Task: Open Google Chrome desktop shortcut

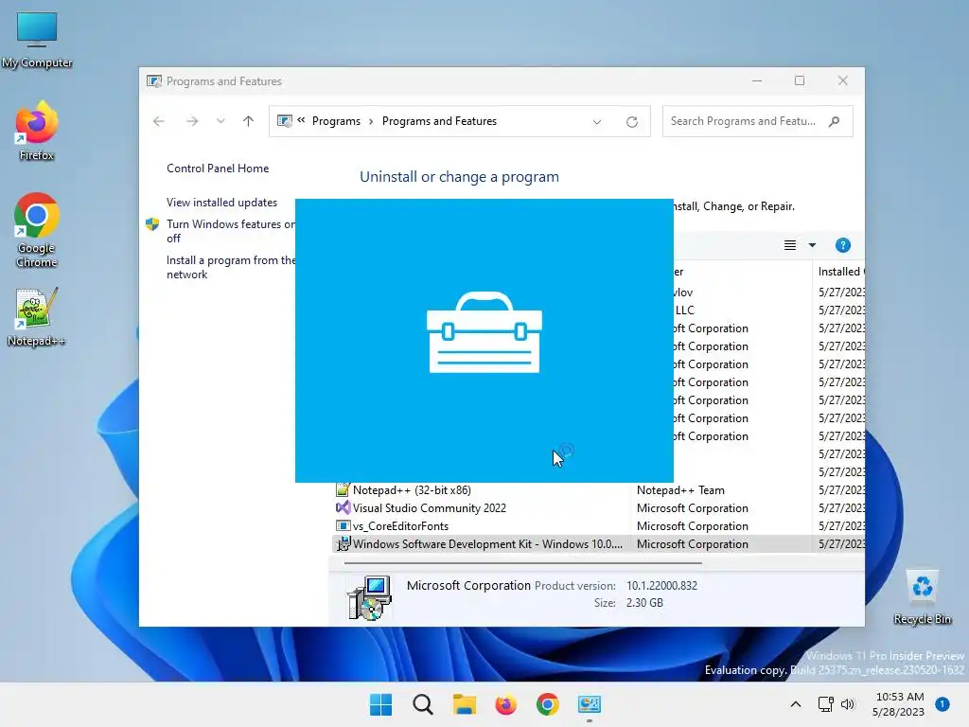Action: click(x=37, y=231)
